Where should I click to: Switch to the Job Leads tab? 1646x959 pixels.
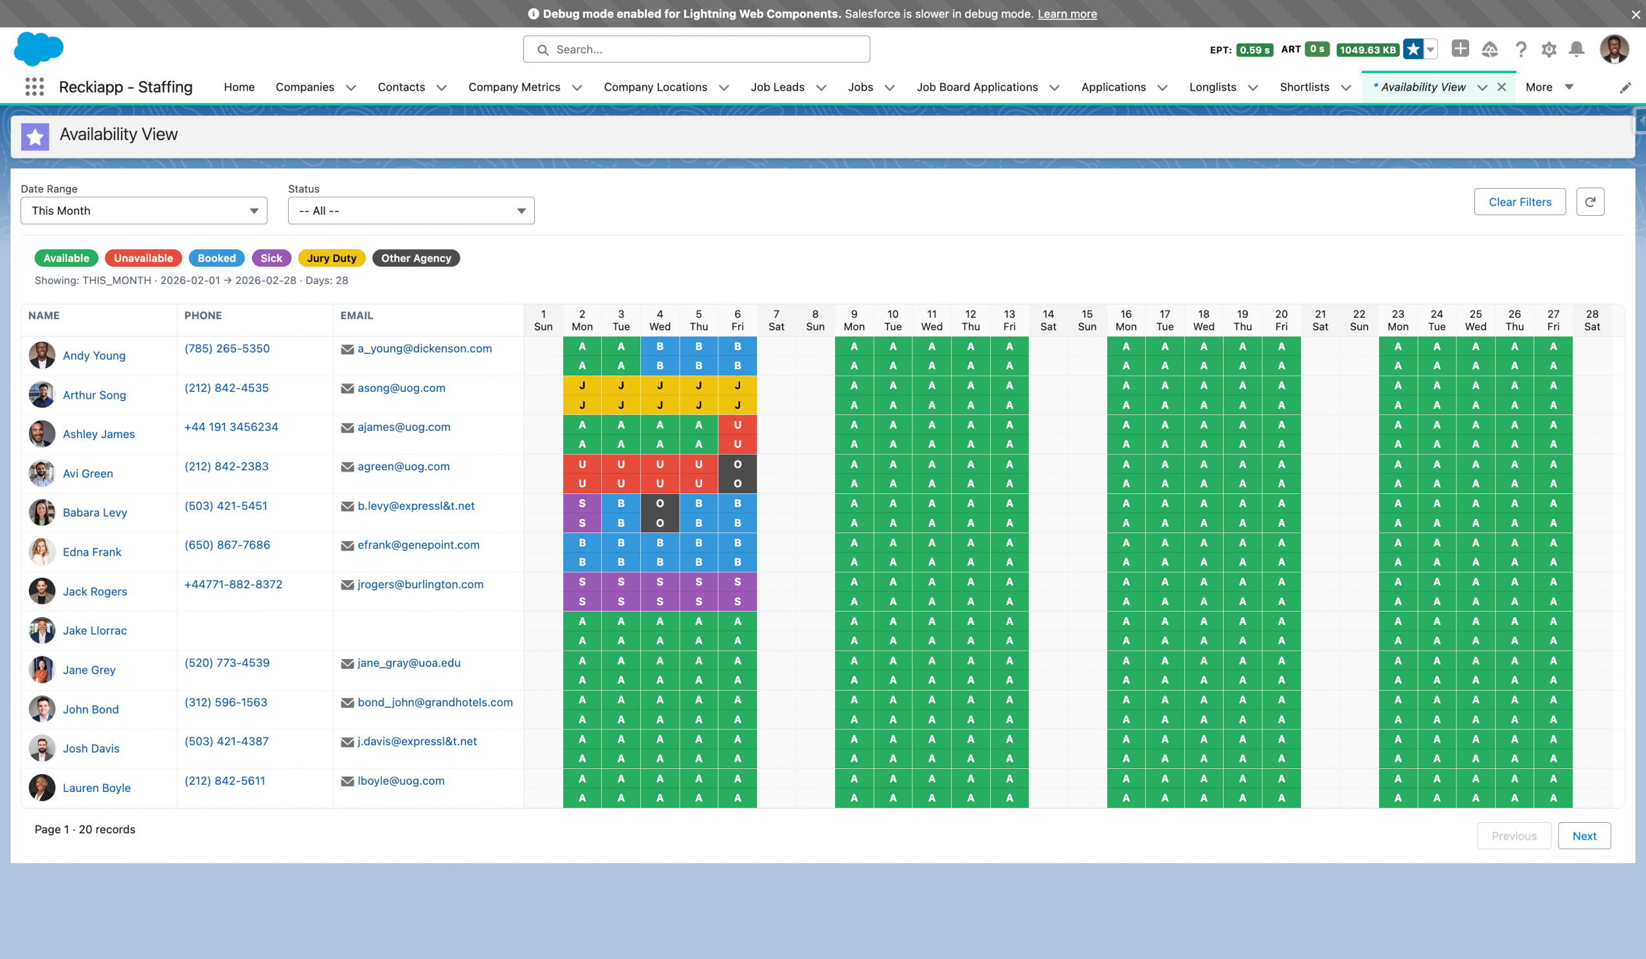click(x=777, y=87)
